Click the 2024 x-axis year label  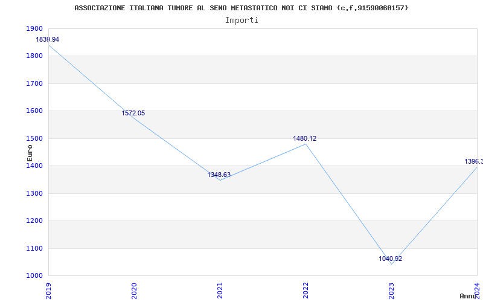point(477,291)
